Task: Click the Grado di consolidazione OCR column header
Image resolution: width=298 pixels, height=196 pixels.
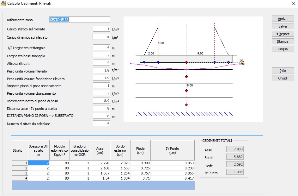Action: (80, 150)
